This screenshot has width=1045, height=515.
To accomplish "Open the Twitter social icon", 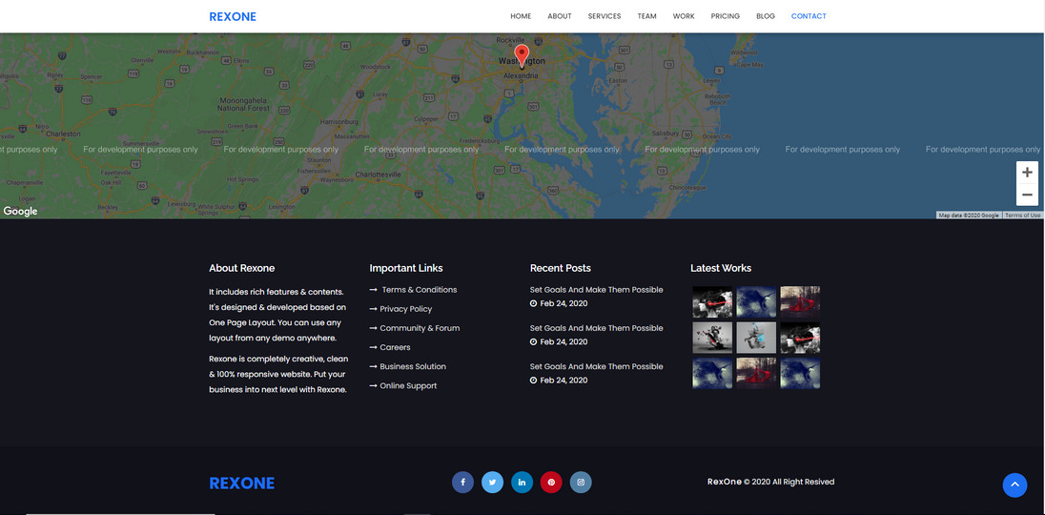I will click(x=492, y=483).
